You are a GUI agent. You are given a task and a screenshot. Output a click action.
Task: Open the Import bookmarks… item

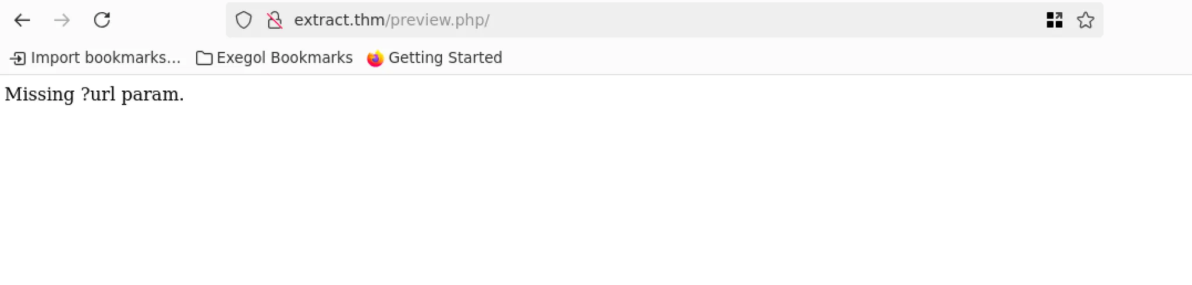click(x=95, y=58)
